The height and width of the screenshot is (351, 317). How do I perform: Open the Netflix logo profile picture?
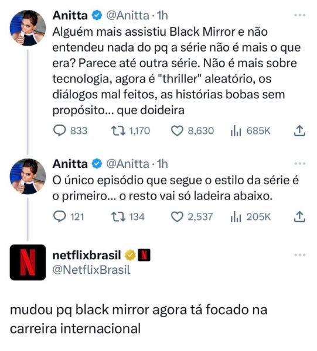pos(28,262)
